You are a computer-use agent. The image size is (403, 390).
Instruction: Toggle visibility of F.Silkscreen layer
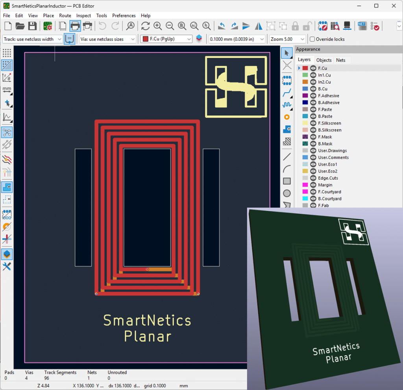tap(313, 123)
